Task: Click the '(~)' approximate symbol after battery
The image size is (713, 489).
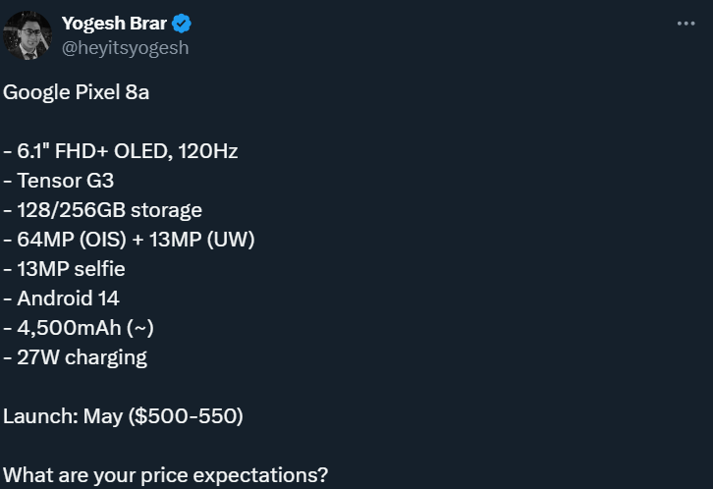Action: (x=140, y=328)
